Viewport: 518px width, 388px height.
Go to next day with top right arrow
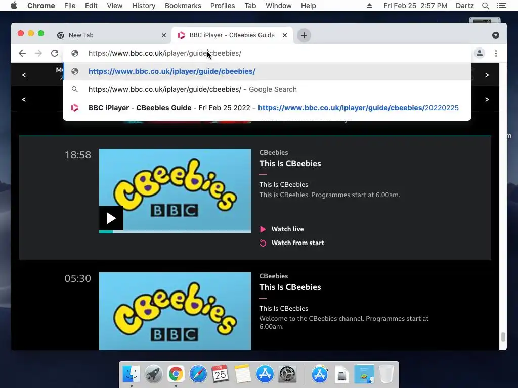487,75
